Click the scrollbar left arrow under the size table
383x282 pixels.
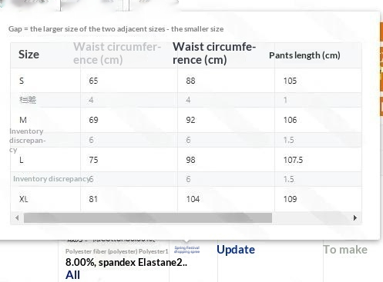coord(17,218)
